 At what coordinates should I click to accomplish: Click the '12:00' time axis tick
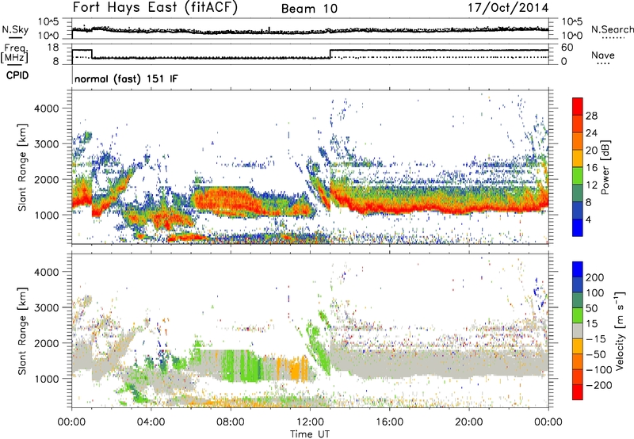coord(310,422)
